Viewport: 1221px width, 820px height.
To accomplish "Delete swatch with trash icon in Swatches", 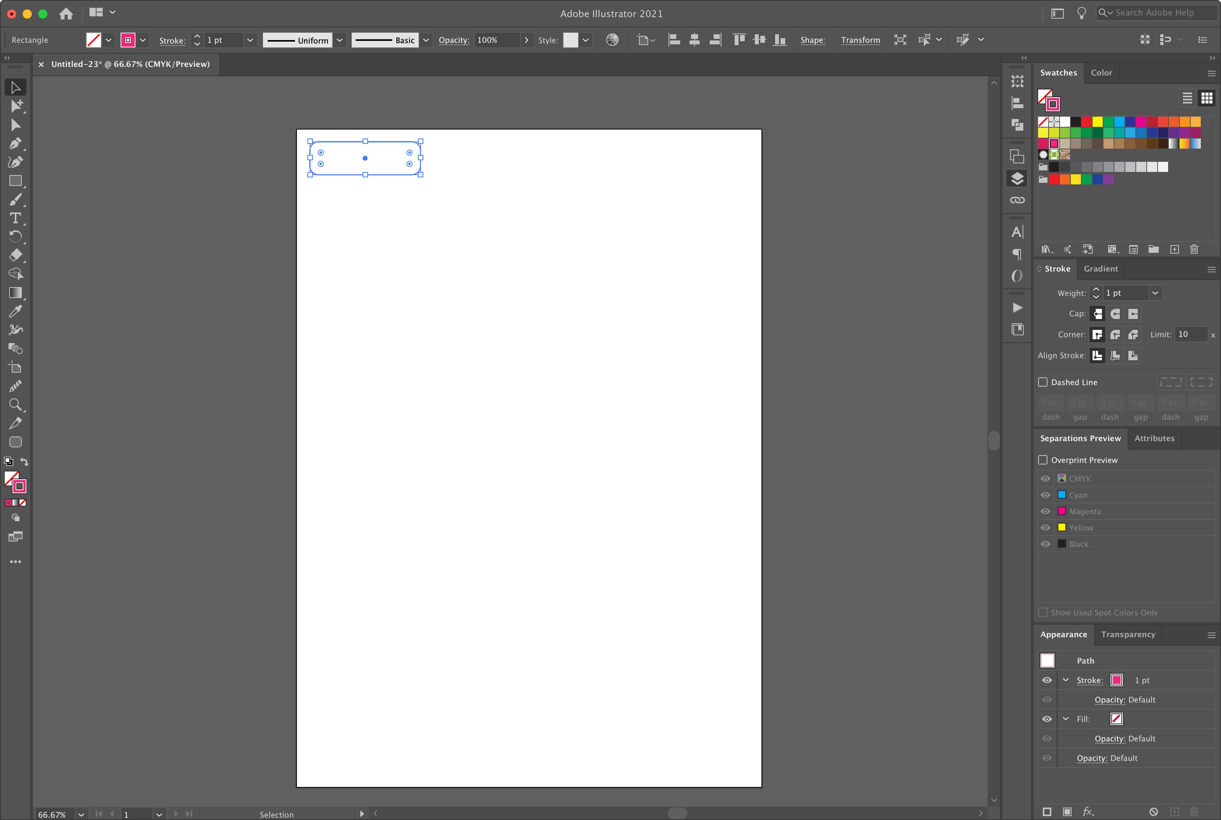I will click(x=1194, y=249).
